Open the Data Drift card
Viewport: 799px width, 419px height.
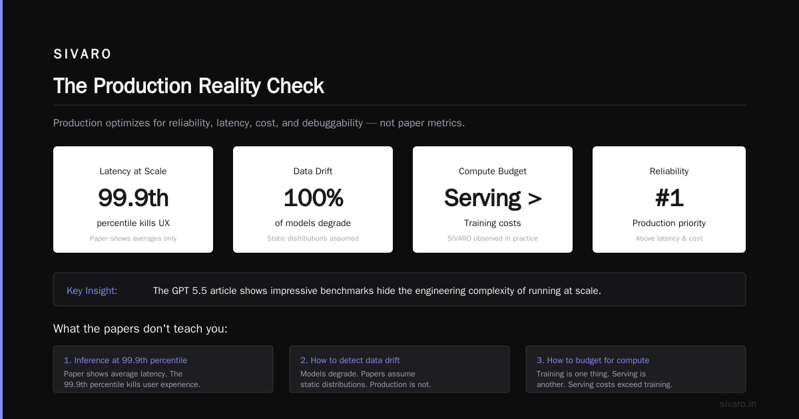(x=313, y=200)
